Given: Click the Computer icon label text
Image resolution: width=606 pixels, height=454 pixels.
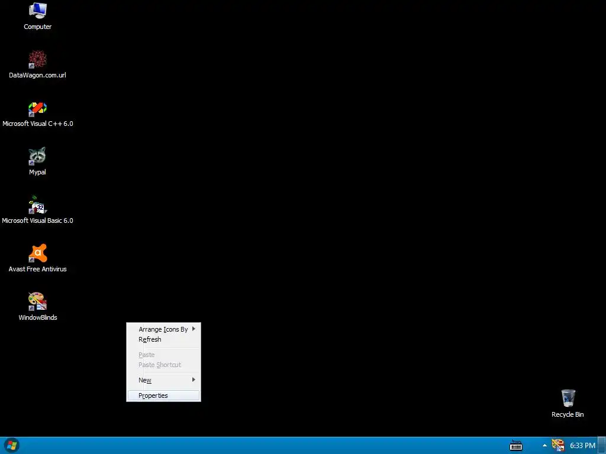Looking at the screenshot, I should click(37, 27).
